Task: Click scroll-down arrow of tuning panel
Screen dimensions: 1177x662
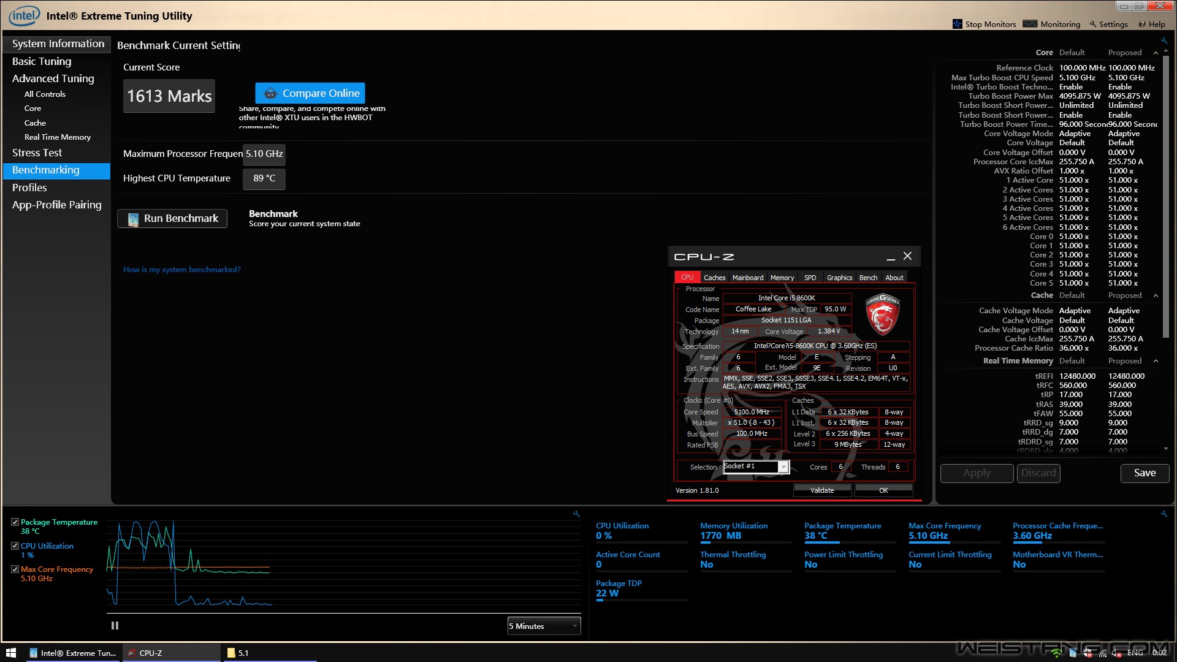Action: coord(1165,449)
